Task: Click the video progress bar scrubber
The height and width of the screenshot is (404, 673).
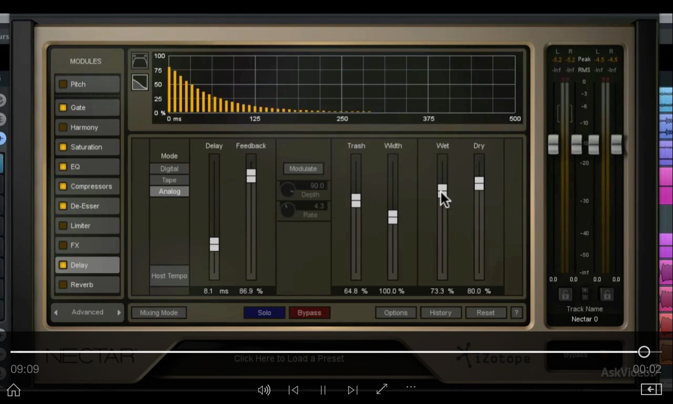Action: pyautogui.click(x=644, y=352)
